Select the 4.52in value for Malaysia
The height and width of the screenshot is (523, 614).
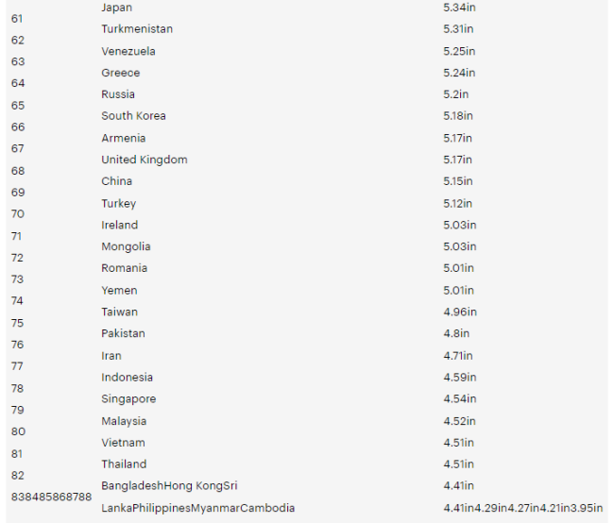tap(460, 421)
